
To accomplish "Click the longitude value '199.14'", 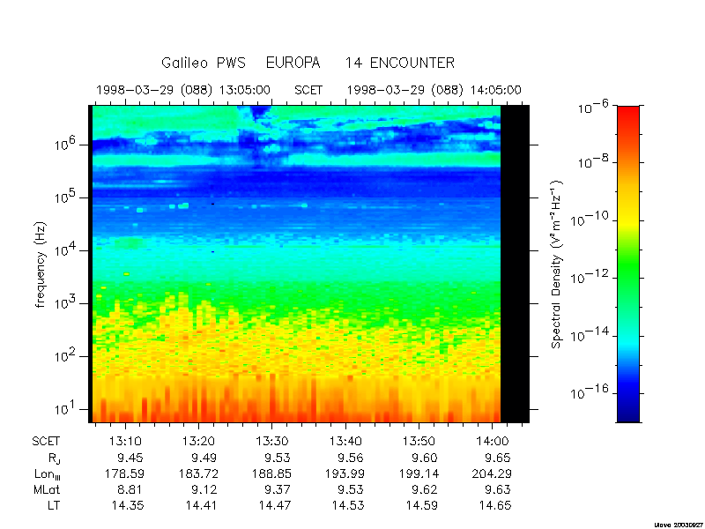I will [419, 473].
